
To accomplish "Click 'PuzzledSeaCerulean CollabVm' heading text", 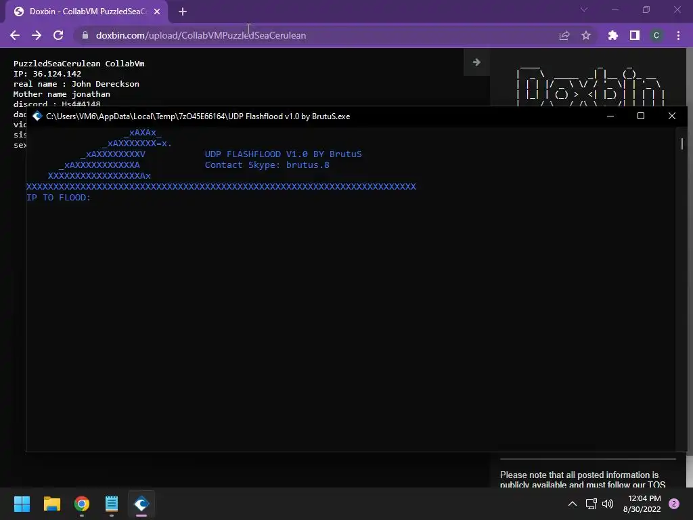I will pyautogui.click(x=79, y=64).
